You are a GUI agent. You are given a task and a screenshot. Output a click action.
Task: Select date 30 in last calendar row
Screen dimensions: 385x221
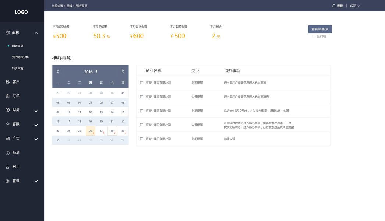coord(58,140)
